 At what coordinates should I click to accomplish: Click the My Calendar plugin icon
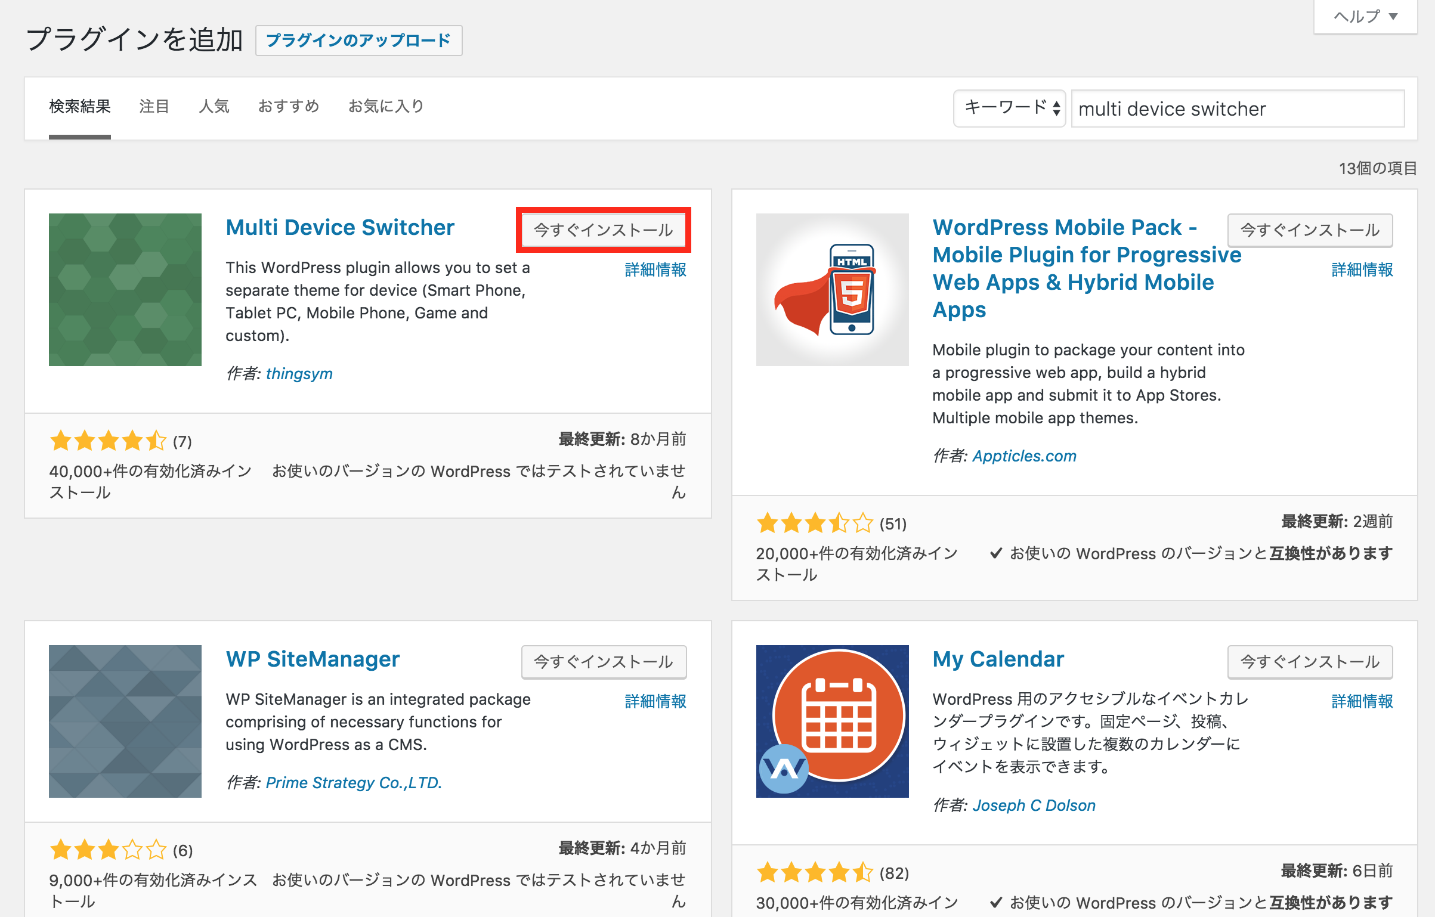coord(832,721)
